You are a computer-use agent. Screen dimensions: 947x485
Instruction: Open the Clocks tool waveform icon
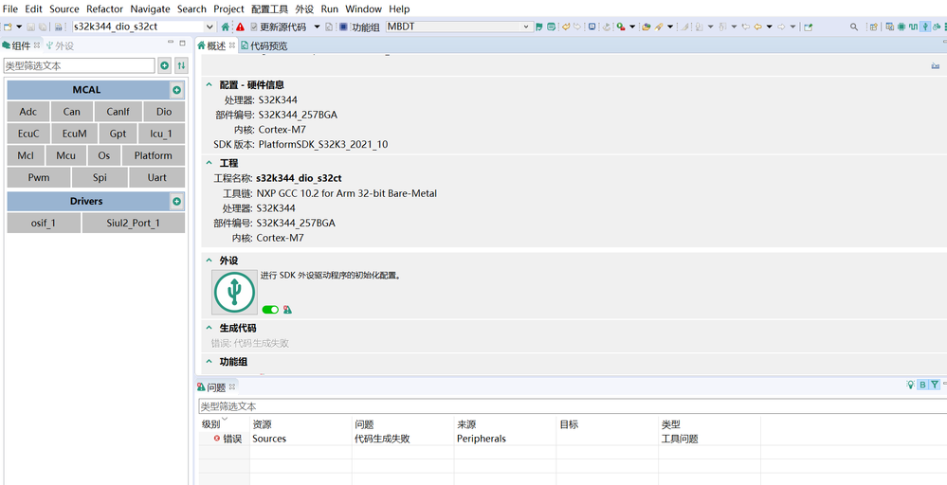(913, 27)
